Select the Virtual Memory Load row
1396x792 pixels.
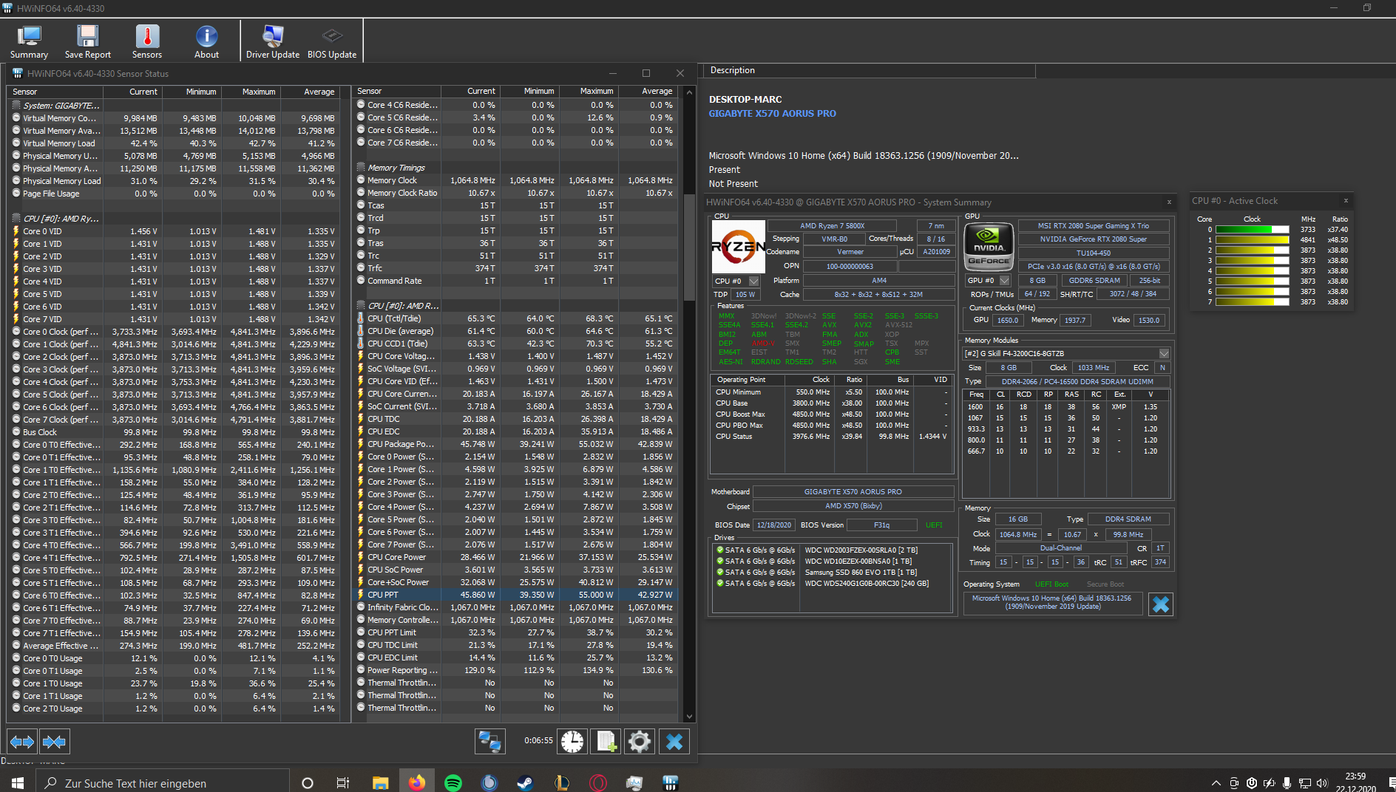pos(174,143)
